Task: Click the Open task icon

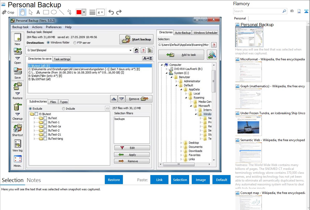Action: (x=17, y=52)
